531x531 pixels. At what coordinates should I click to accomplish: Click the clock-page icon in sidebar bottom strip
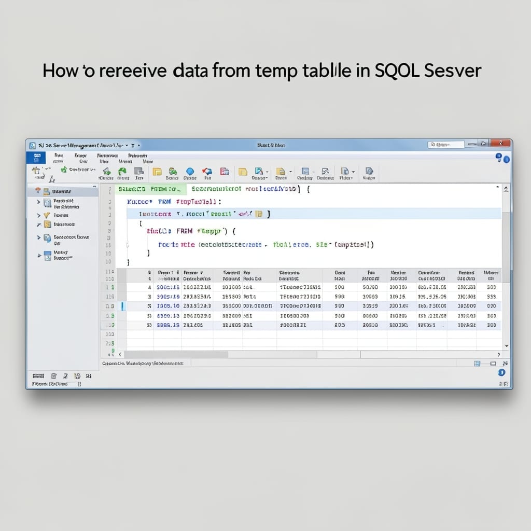click(x=77, y=376)
